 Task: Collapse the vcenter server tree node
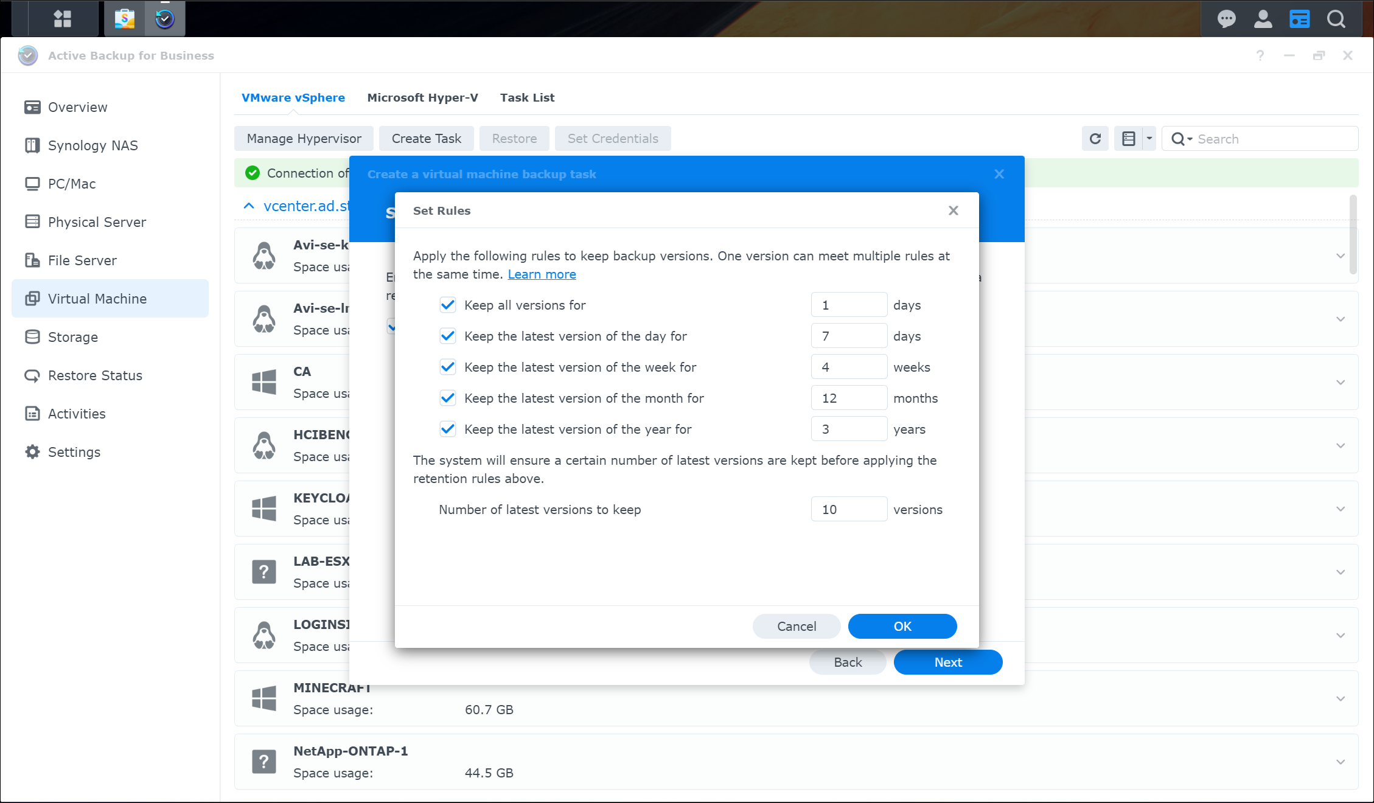coord(249,206)
